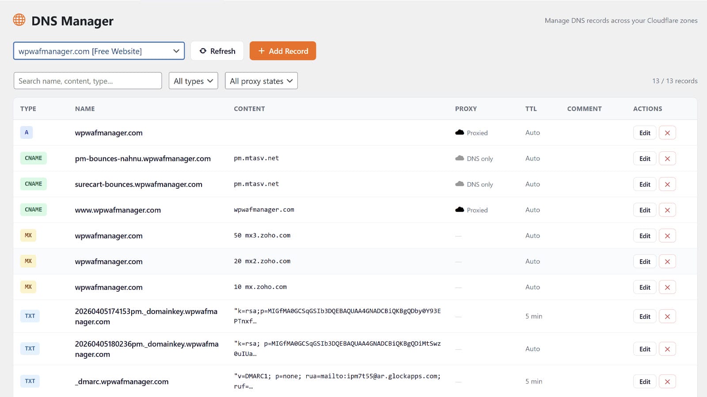Delete the 20260405174153pm domainkey TXT record

pyautogui.click(x=667, y=316)
